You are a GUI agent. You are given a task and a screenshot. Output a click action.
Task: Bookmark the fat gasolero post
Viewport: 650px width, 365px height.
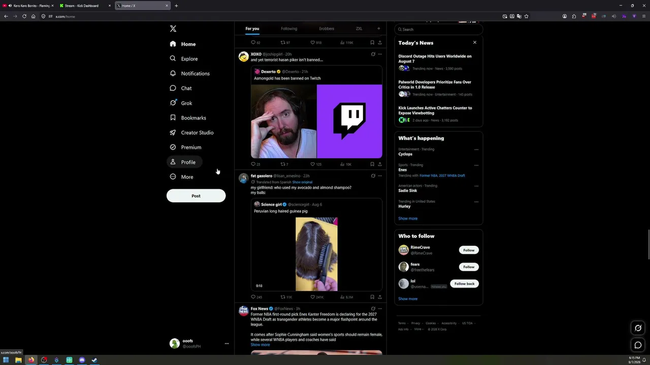[372, 297]
